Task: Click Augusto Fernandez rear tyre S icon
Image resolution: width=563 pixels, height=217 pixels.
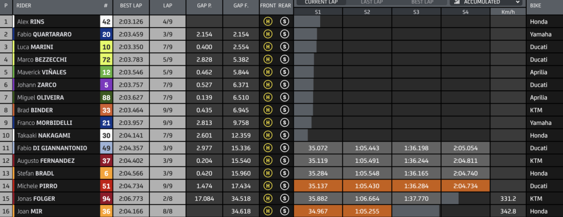Action: [285, 161]
